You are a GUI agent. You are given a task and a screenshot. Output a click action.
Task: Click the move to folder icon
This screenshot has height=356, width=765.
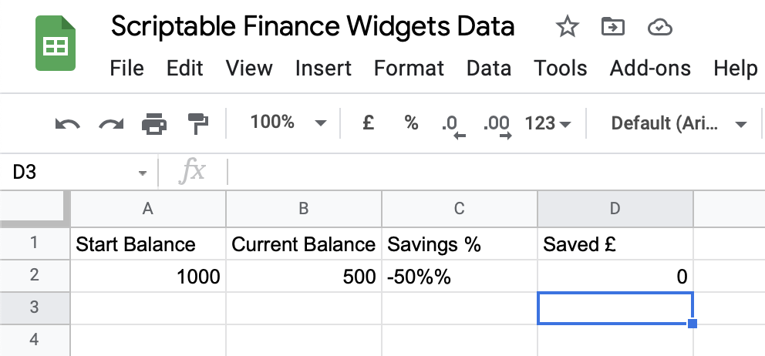tap(613, 28)
